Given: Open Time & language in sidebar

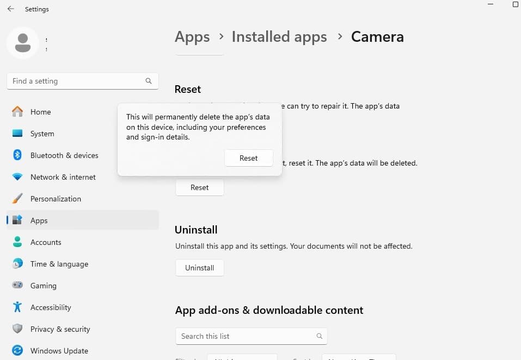Looking at the screenshot, I should (x=59, y=264).
